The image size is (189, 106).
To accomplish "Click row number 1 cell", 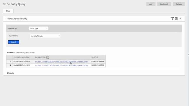I will pos(9,62).
